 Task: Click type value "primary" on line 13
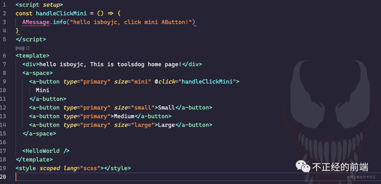click(x=95, y=116)
